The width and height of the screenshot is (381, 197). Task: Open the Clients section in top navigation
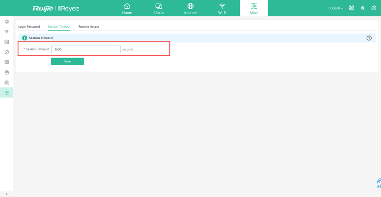(158, 8)
